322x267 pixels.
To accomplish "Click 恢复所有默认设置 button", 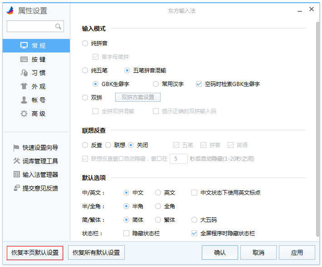I will [96, 253].
